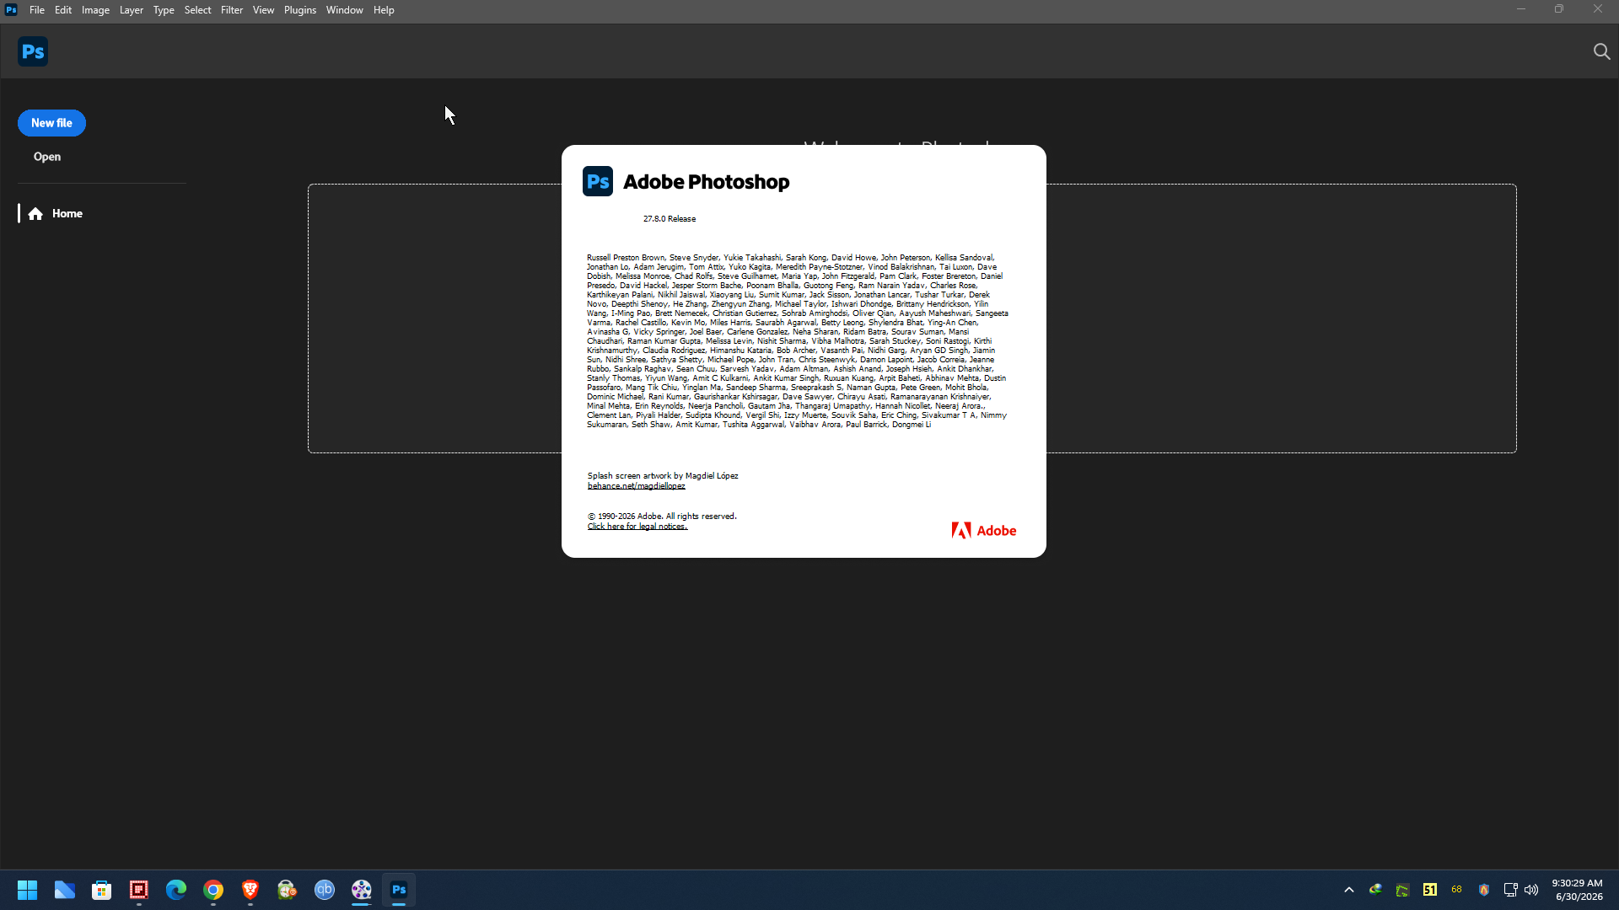
Task: Click here for legal notices link
Action: pos(637,527)
